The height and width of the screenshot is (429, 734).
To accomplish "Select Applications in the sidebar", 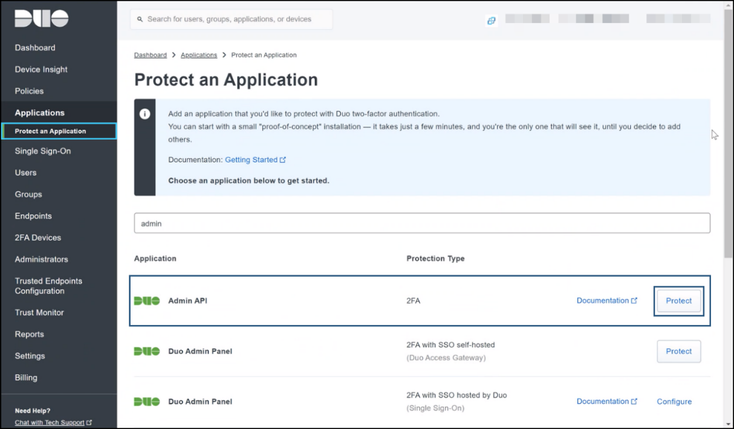I will pos(39,113).
